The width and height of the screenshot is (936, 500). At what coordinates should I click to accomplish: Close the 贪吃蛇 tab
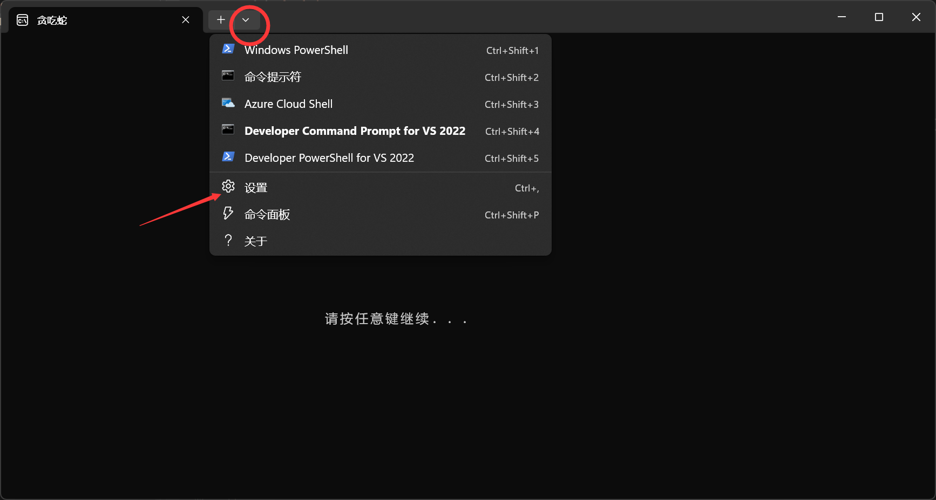(x=186, y=20)
